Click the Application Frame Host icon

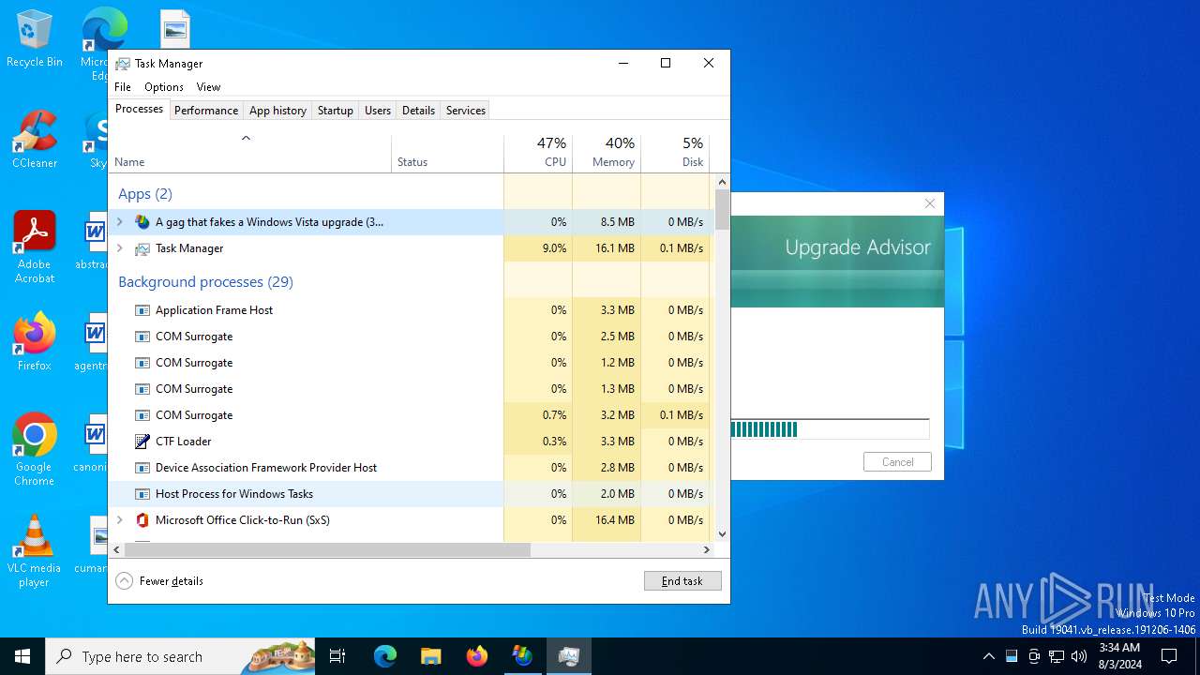(x=142, y=310)
